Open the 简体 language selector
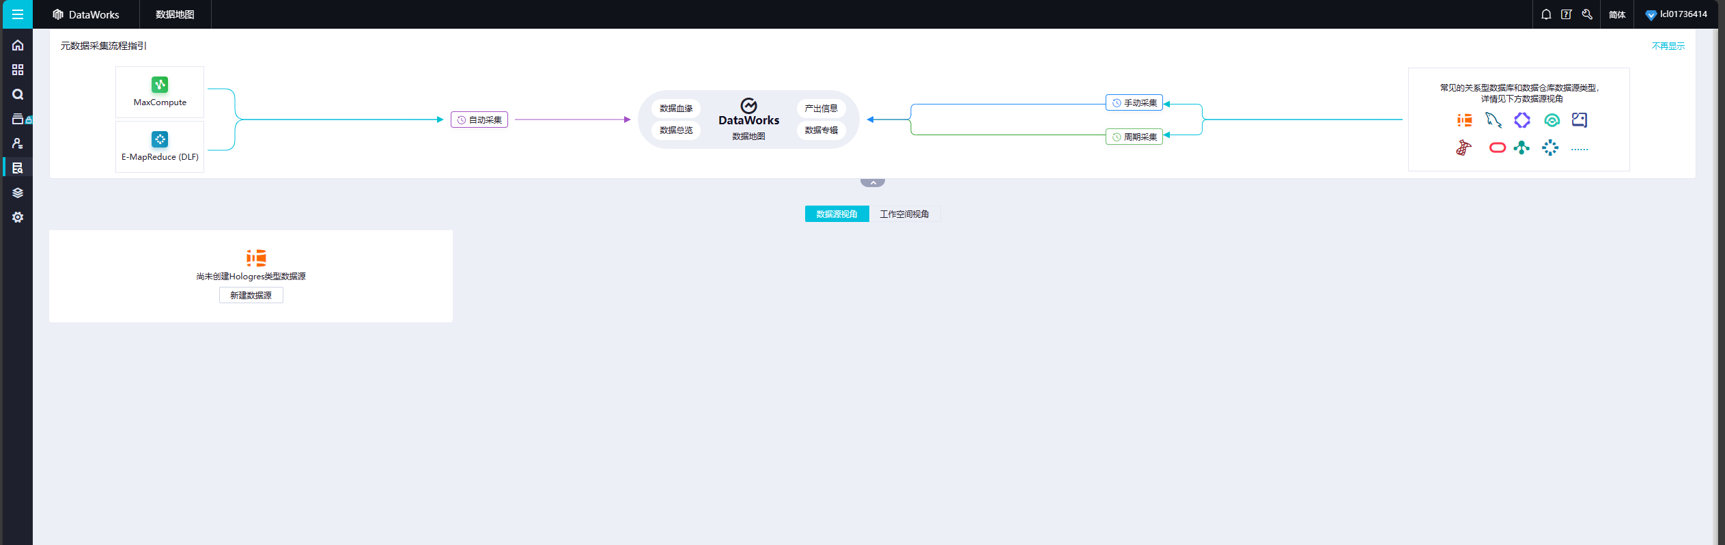 [1617, 14]
